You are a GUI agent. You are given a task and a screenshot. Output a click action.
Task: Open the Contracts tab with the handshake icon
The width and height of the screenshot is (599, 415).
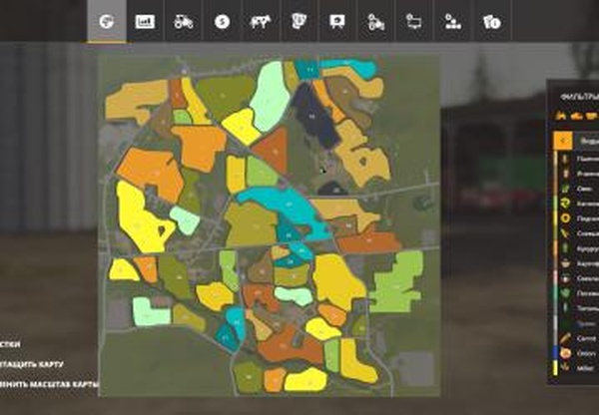(299, 21)
